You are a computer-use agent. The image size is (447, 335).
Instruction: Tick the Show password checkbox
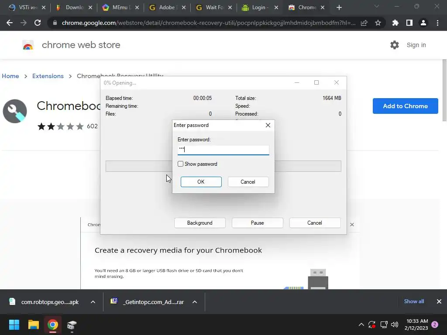180,164
